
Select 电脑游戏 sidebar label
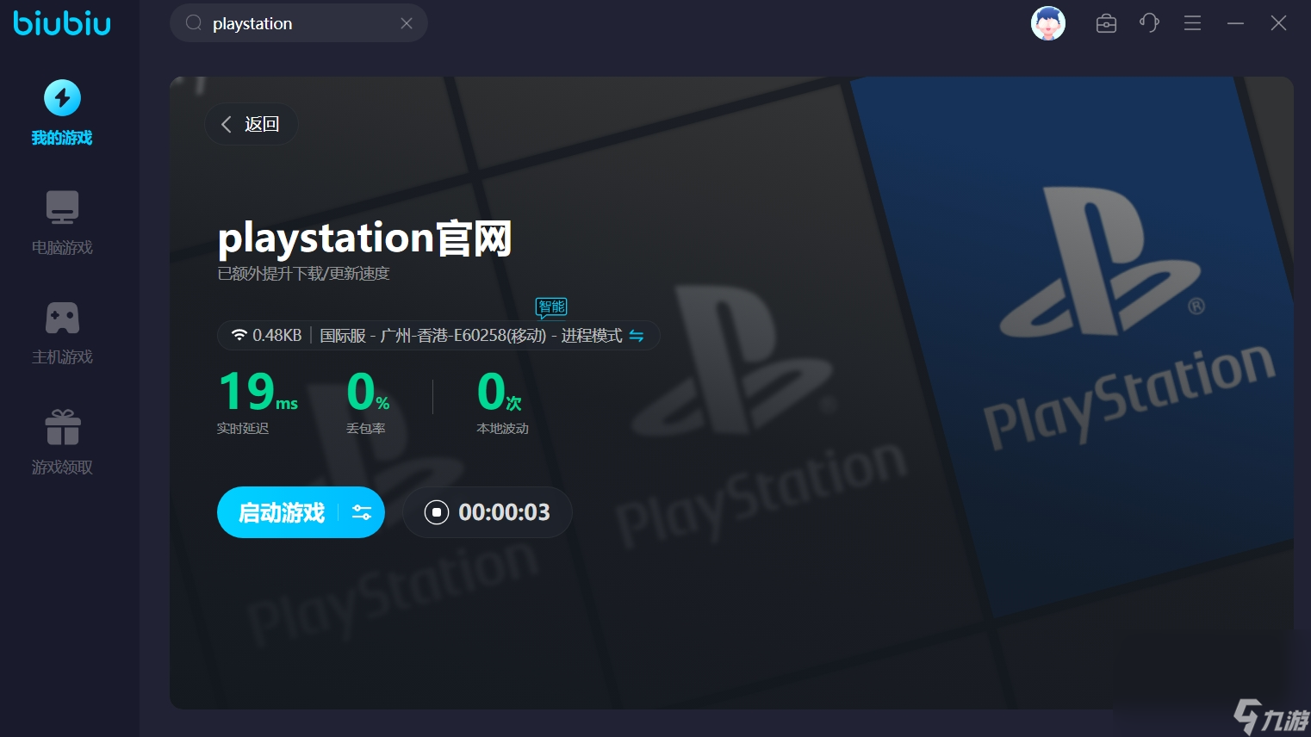[62, 248]
